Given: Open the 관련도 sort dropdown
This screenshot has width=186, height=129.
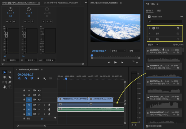Looking at the screenshot, I should (x=153, y=44).
